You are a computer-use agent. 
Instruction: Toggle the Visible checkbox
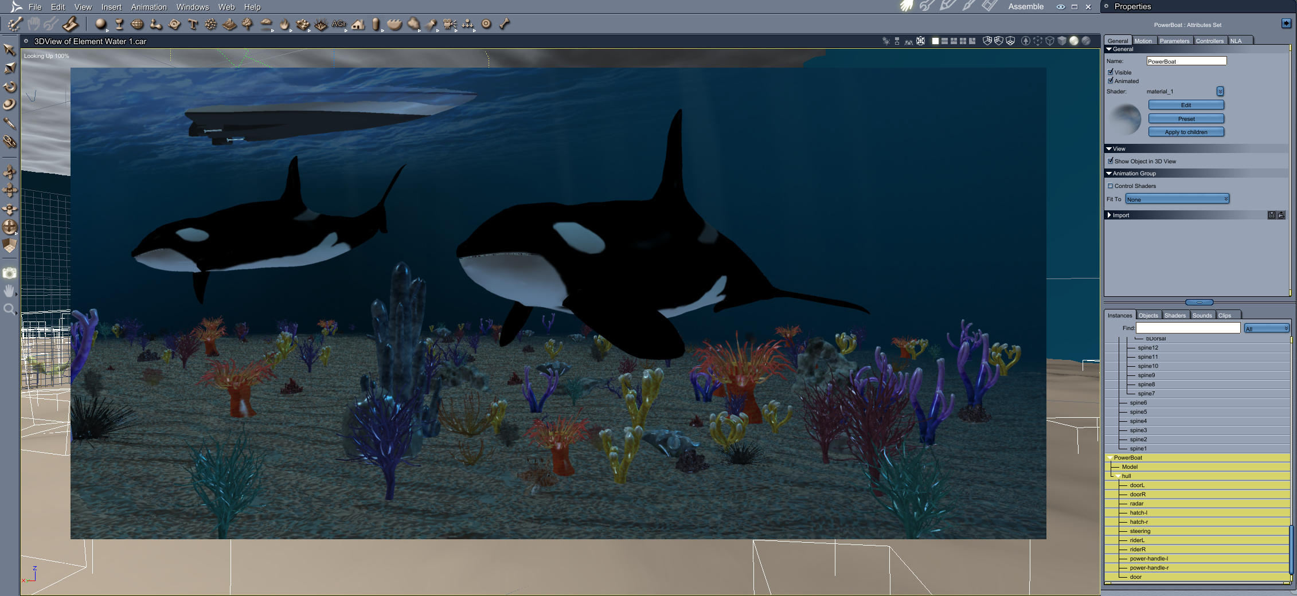click(x=1111, y=72)
